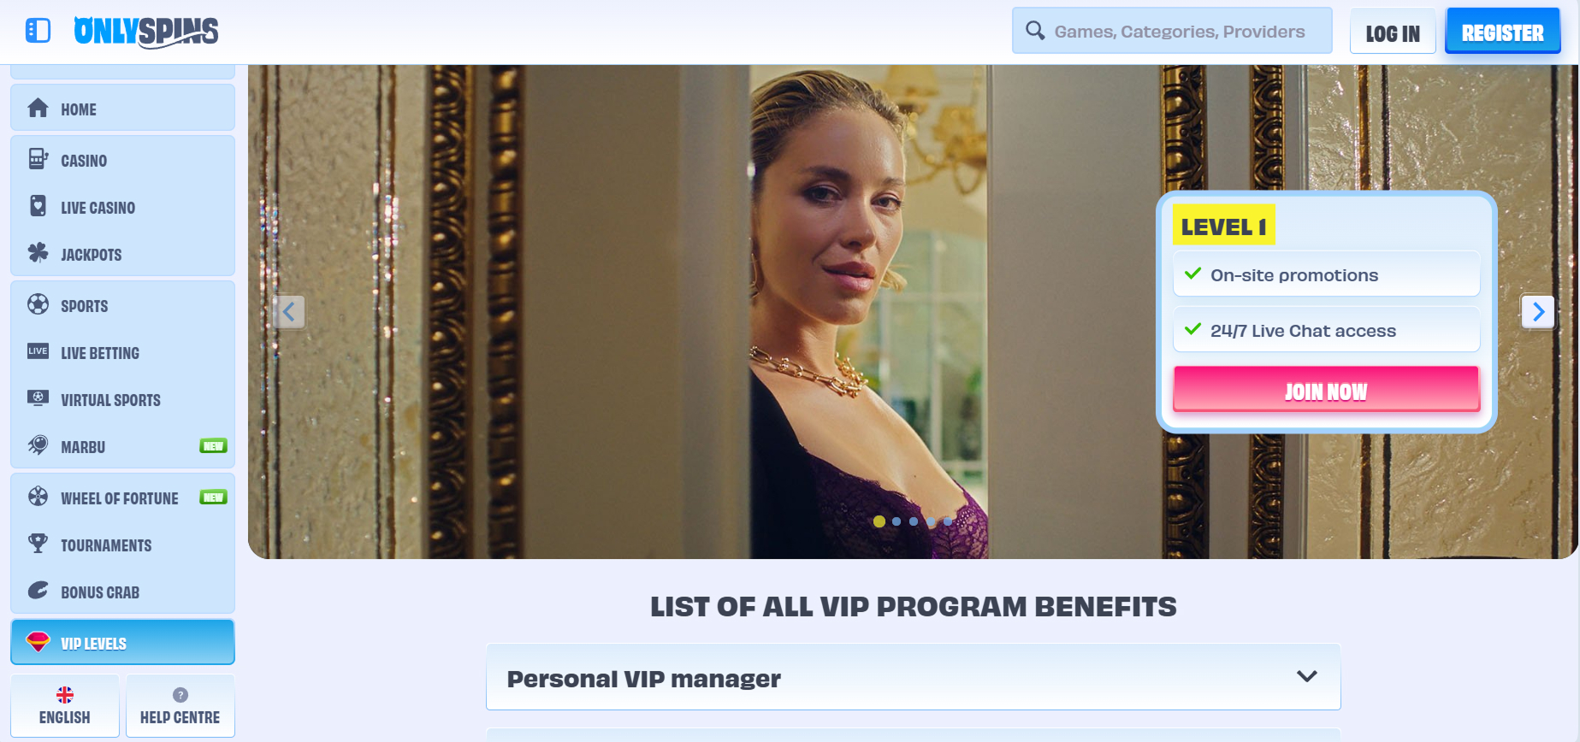Viewport: 1580px width, 742px height.
Task: Click the Tournaments trophy icon
Action: [38, 544]
